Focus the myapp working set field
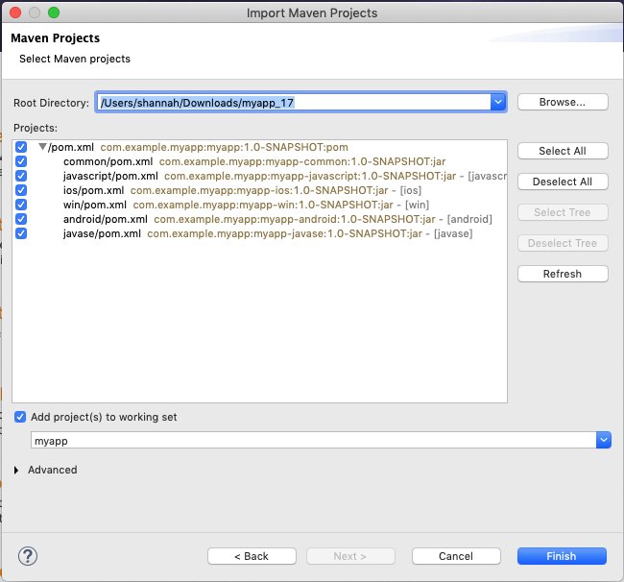This screenshot has height=582, width=624. (314, 440)
